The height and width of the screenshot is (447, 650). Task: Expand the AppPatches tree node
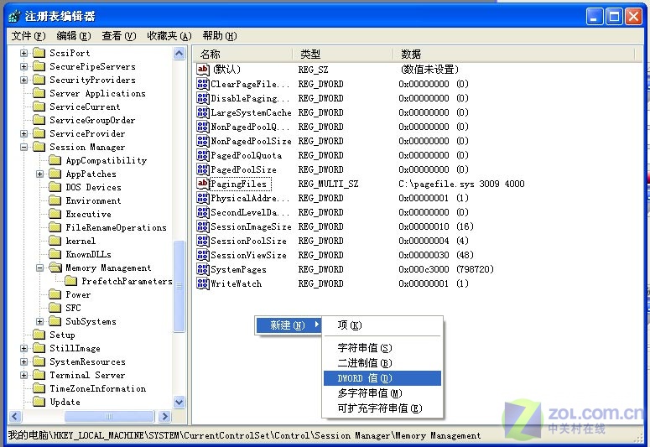[x=39, y=174]
